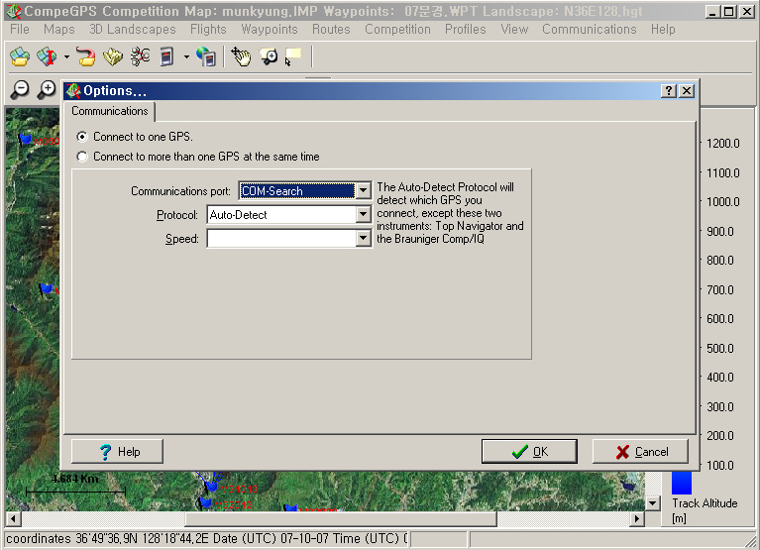Open the 3D Landscapes menu
The image size is (760, 550).
(x=133, y=29)
